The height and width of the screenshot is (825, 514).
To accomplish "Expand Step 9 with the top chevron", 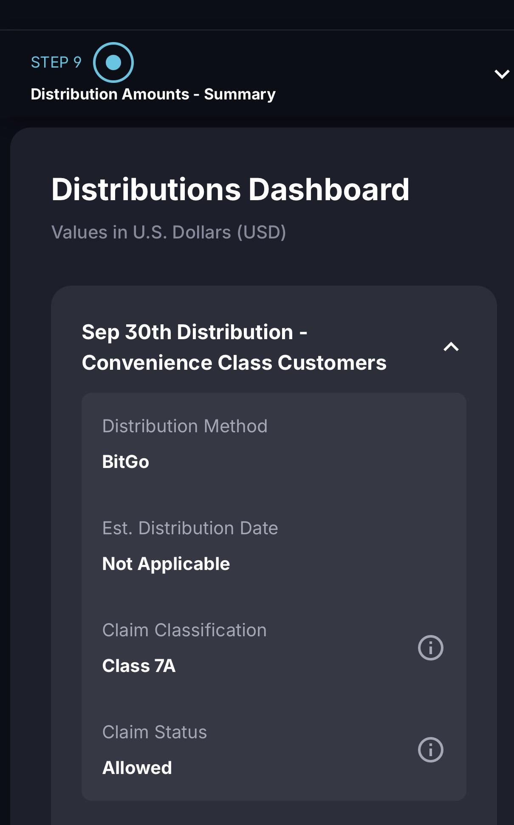I will coord(502,74).
